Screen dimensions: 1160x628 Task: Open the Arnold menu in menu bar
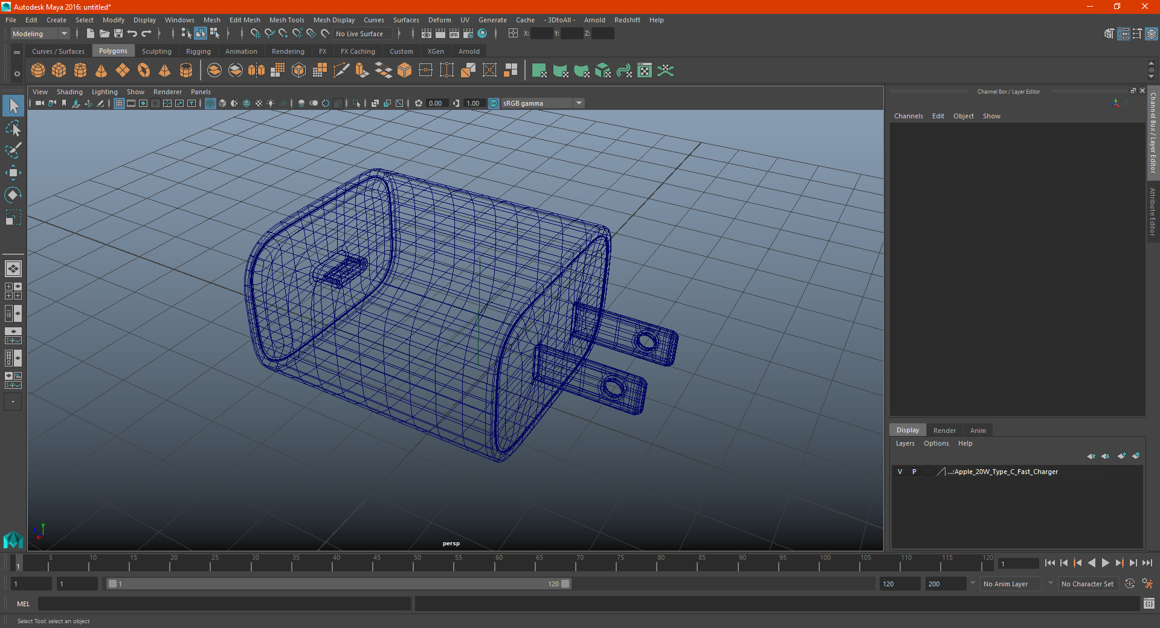(x=594, y=20)
